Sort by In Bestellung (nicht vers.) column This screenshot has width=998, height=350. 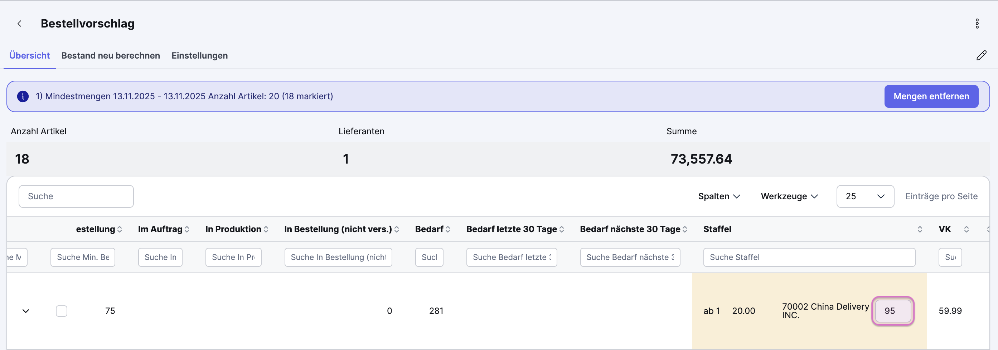[396, 229]
